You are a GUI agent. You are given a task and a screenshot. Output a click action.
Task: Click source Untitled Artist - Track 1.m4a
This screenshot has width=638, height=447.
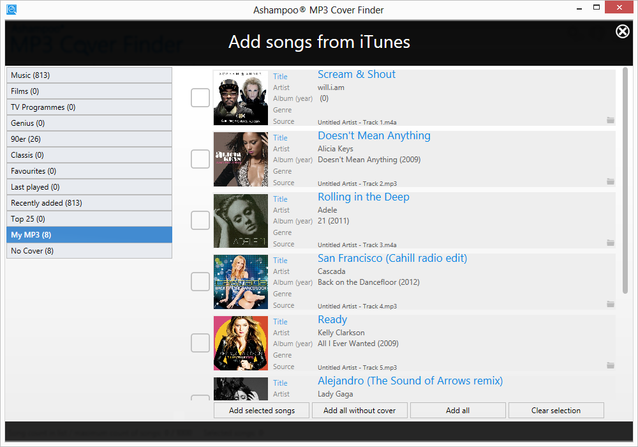click(x=357, y=122)
